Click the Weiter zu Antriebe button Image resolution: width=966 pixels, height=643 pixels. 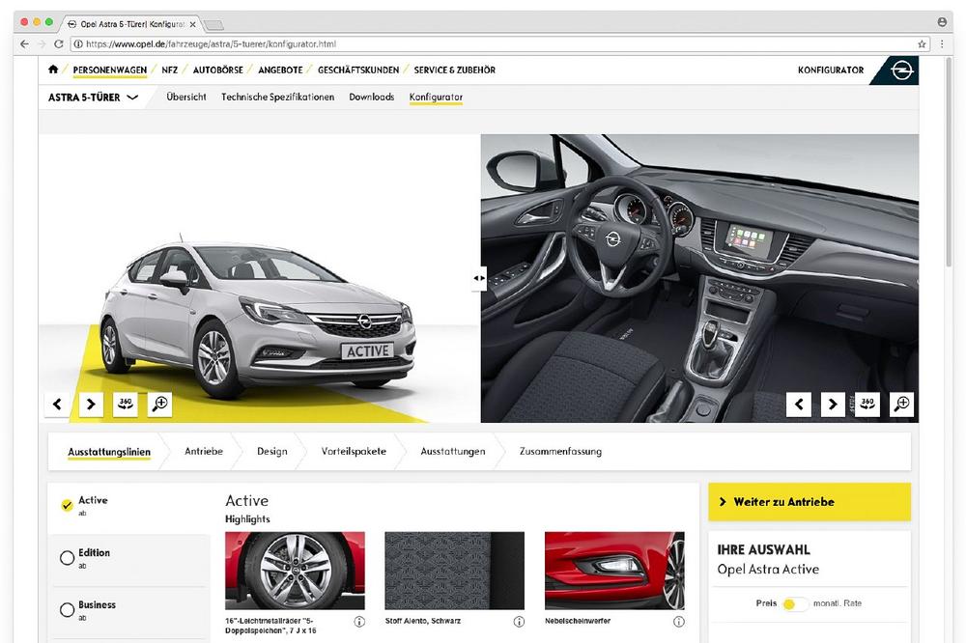click(809, 502)
